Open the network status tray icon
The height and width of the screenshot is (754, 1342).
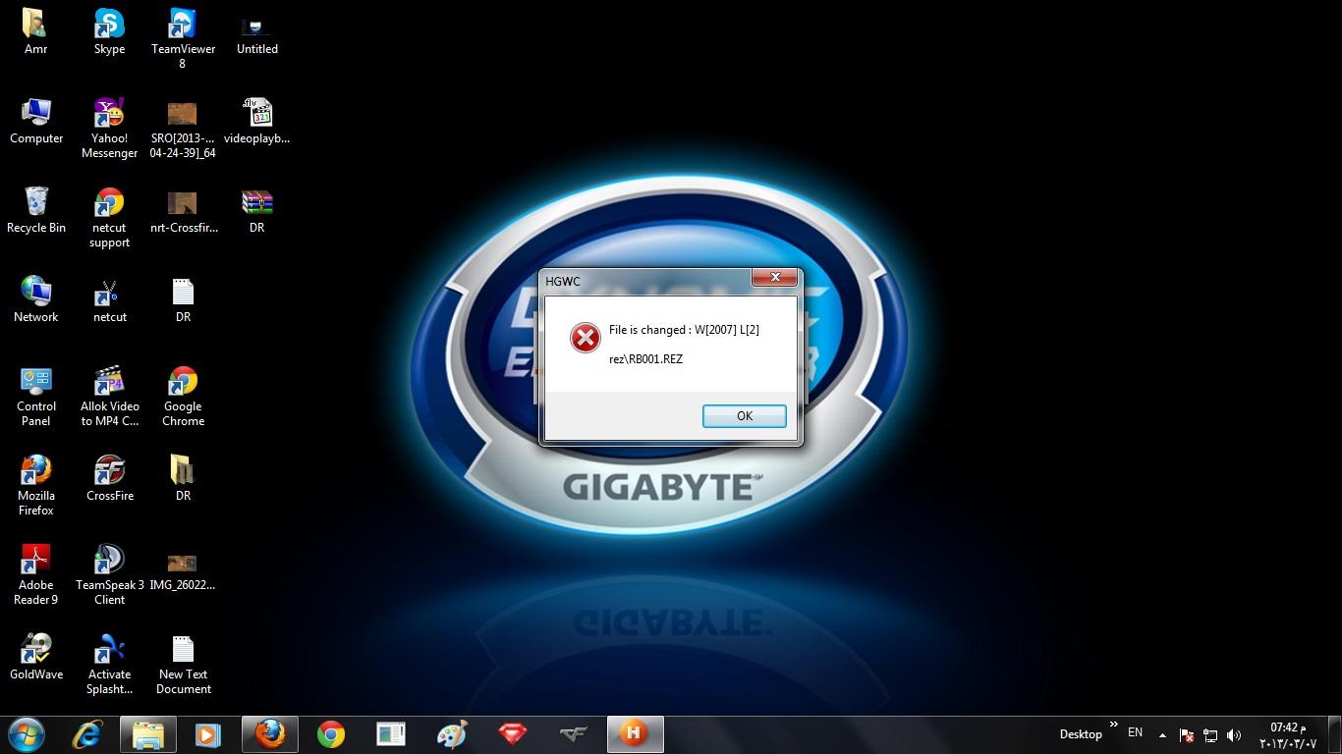[x=1210, y=735]
